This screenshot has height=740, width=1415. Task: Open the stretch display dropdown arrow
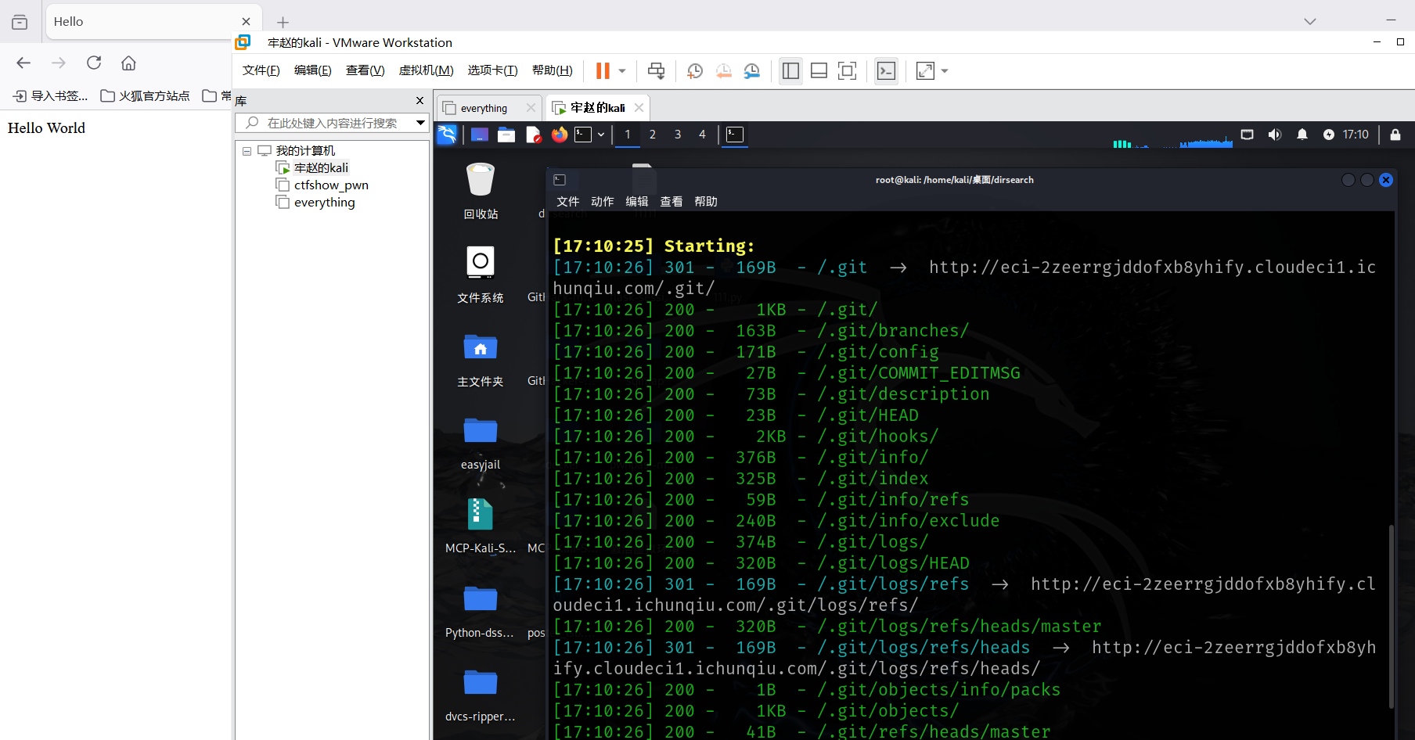945,71
